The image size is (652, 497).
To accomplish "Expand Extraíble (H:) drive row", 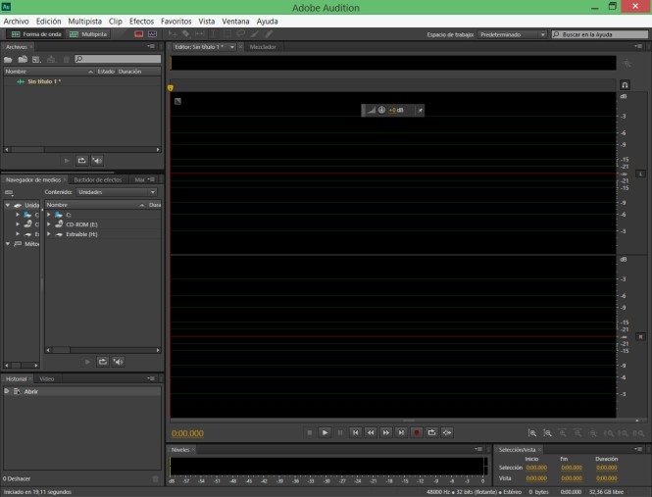I will [x=49, y=234].
